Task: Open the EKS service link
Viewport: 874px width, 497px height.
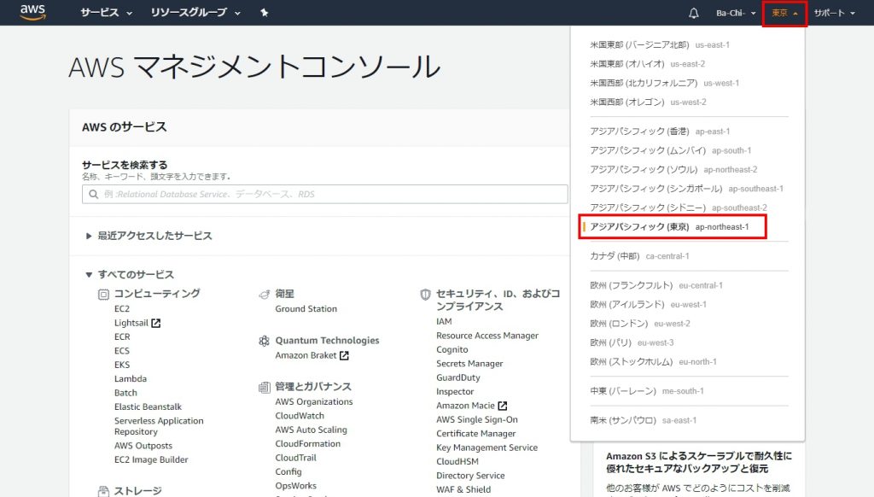Action: [x=122, y=365]
